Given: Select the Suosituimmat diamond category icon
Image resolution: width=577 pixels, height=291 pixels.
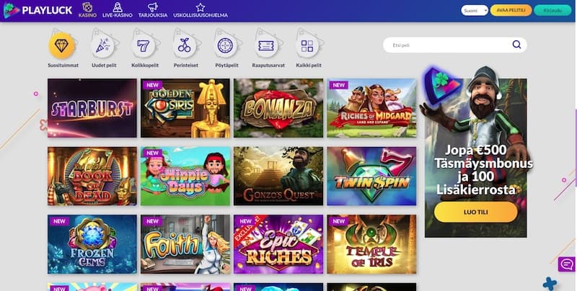Looking at the screenshot, I should pyautogui.click(x=62, y=45).
